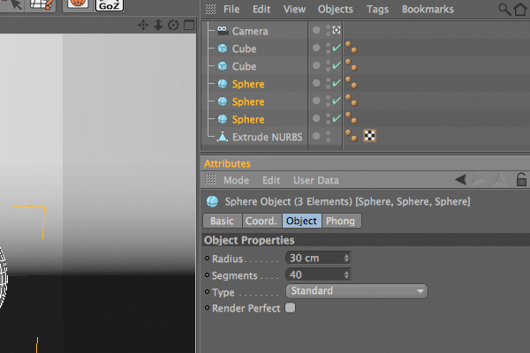530x353 pixels.
Task: Click the Radius input field showing 30 cm
Action: point(318,258)
